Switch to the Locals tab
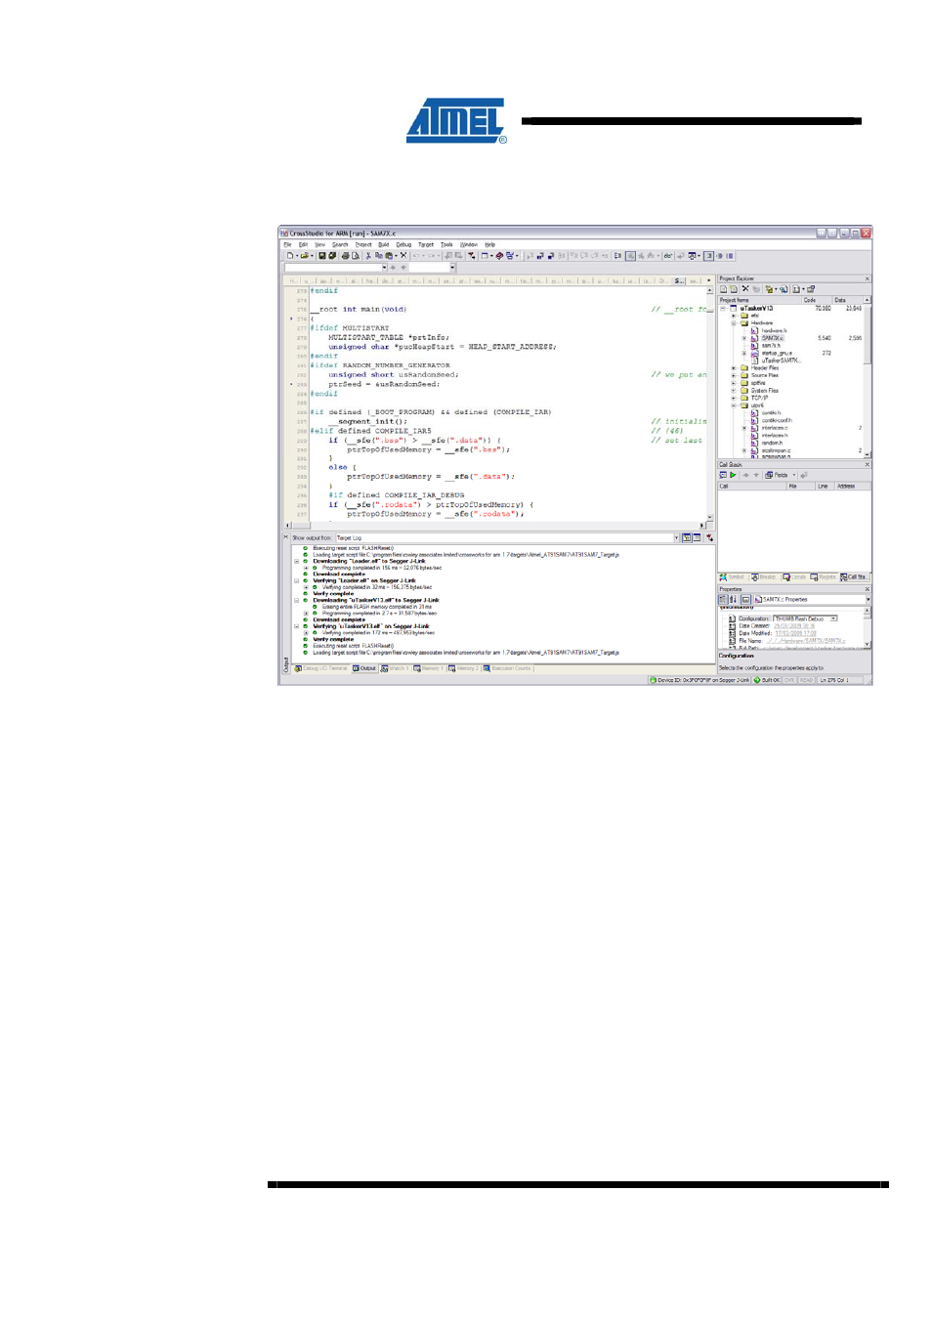932x1319 pixels. (x=795, y=577)
